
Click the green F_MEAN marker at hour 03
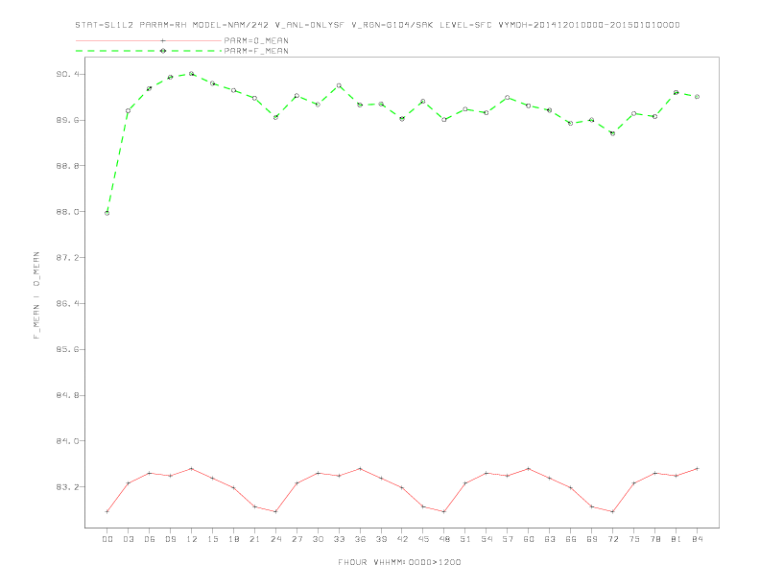pos(128,111)
